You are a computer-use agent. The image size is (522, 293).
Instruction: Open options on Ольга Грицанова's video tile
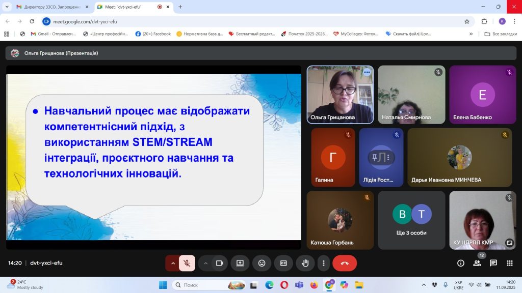(367, 72)
